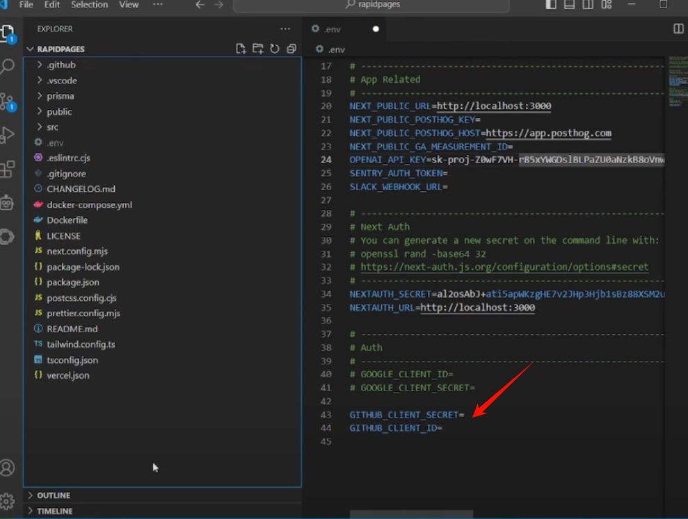Toggle the primary side bar visibility

click(552, 5)
